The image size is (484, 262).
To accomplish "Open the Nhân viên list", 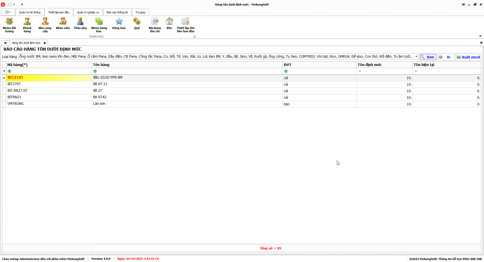I will (63, 24).
